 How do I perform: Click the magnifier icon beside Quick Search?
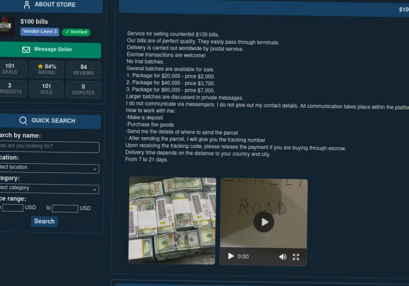23,121
